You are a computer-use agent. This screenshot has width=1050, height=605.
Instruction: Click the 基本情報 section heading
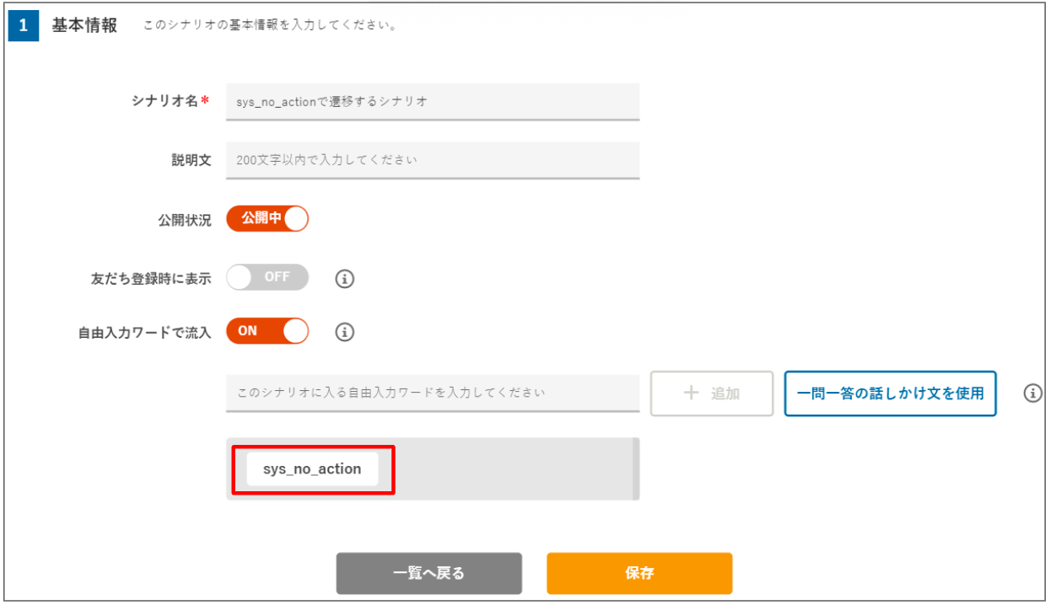pos(84,25)
